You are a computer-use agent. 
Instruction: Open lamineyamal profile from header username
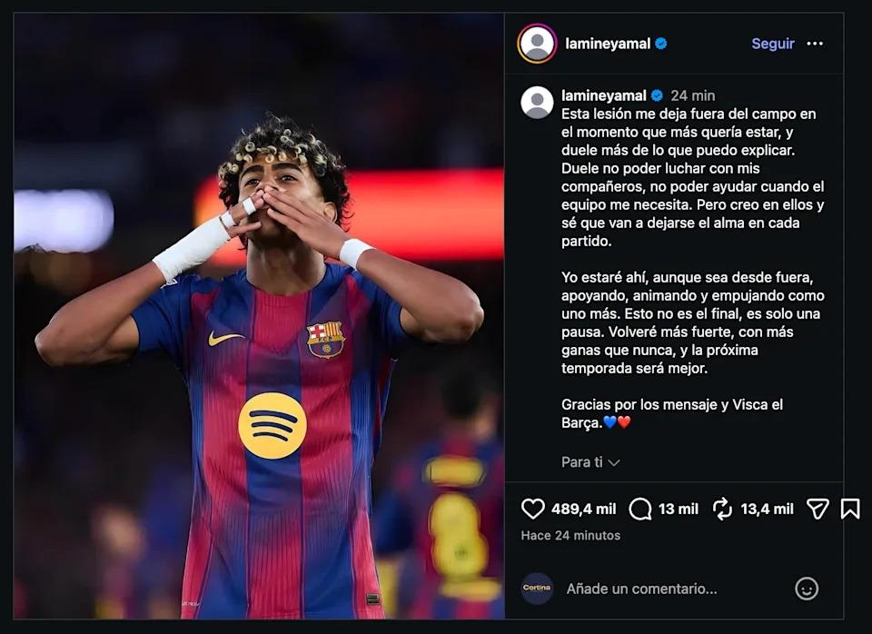click(608, 44)
